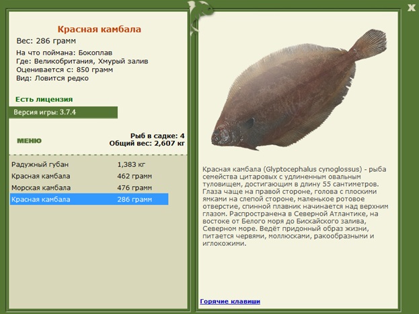Click the Вес: 286 грамм line
The width and height of the screenshot is (419, 314).
[x=46, y=40]
